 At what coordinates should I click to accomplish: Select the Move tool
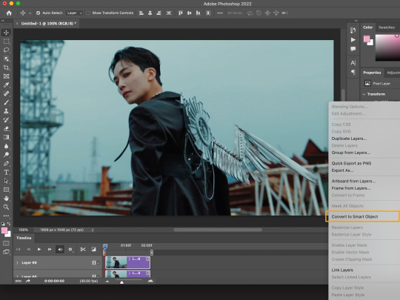tap(6, 33)
